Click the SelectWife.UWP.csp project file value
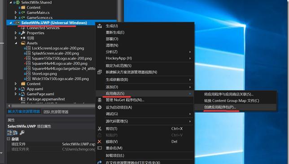The width and height of the screenshot is (289, 164). point(79,144)
